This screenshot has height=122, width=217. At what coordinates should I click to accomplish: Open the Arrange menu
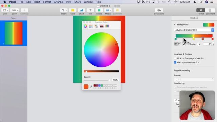58,2
